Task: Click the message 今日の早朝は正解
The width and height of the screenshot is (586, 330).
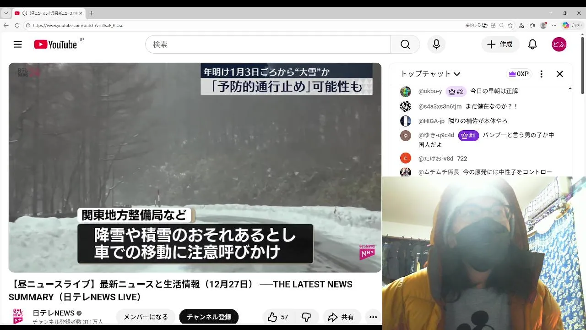Action: click(494, 91)
